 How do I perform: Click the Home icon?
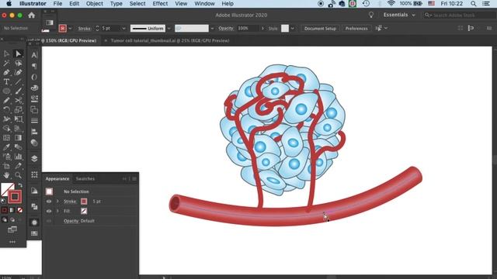click(x=31, y=15)
